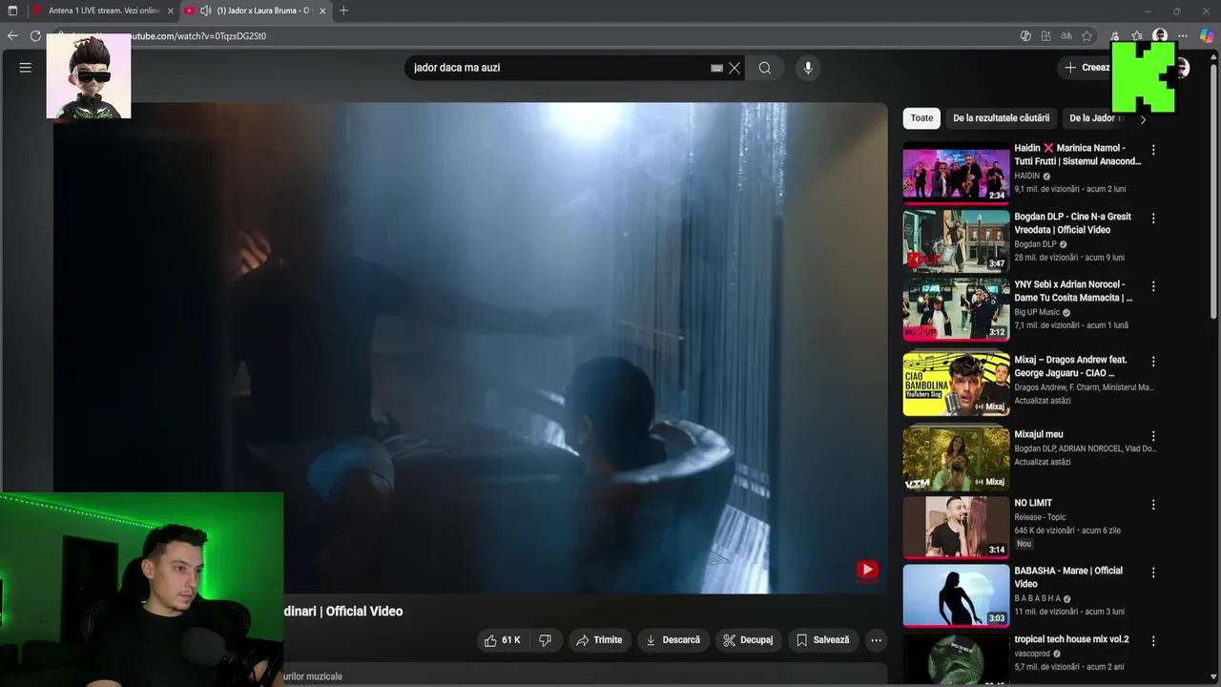Mute the YouTube tab via its speaker icon

tap(205, 10)
